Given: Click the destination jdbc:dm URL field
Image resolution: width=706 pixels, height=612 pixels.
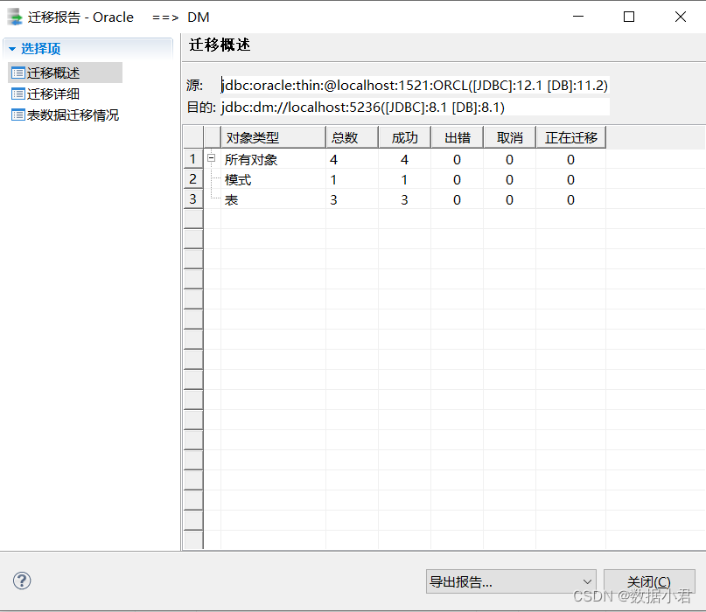Looking at the screenshot, I should point(415,107).
